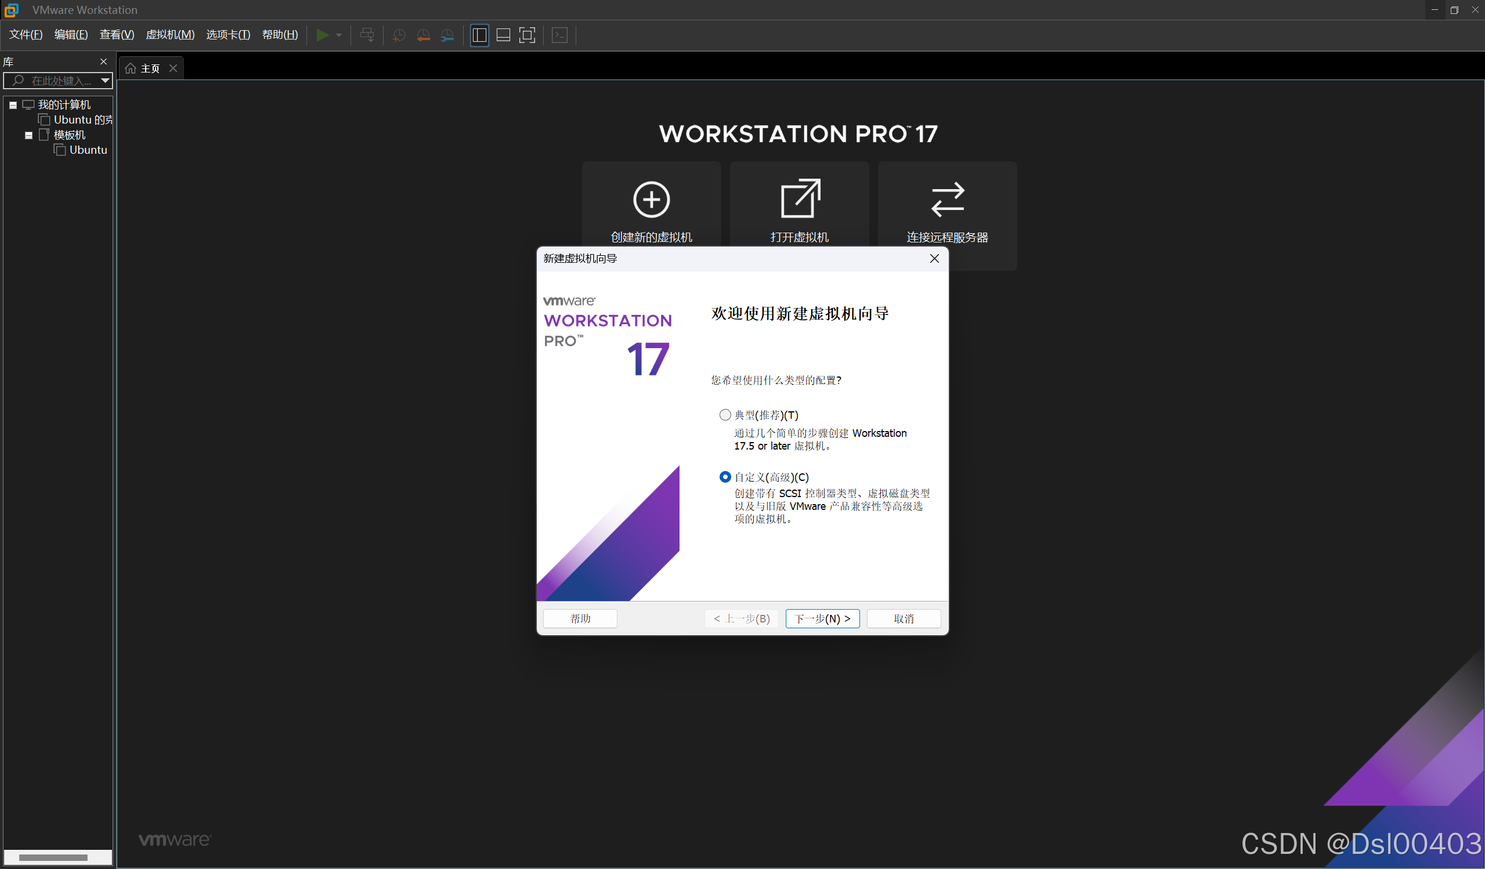Select 我的计算机 in the library tree
1485x869 pixels.
pos(64,104)
